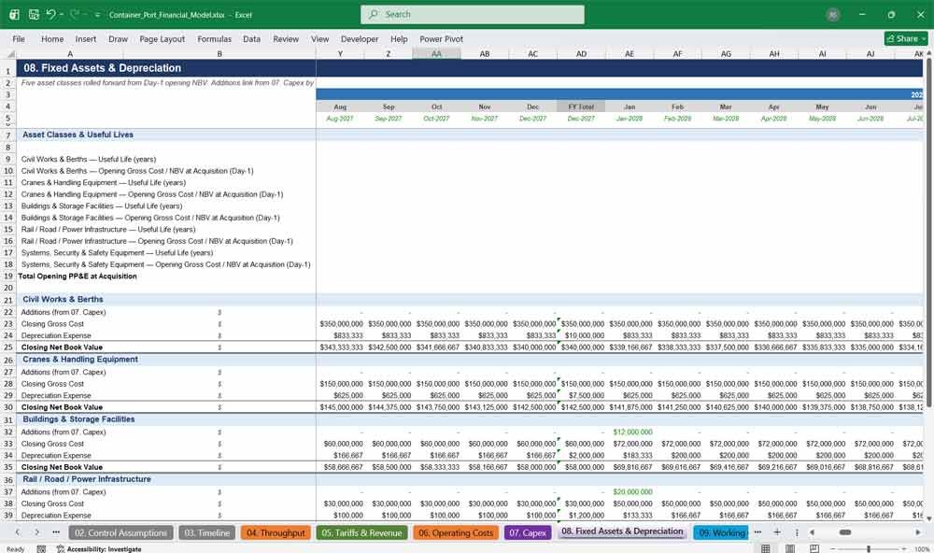Open the Help ribbon tab
Viewport: 934px width, 553px height.
tap(399, 38)
